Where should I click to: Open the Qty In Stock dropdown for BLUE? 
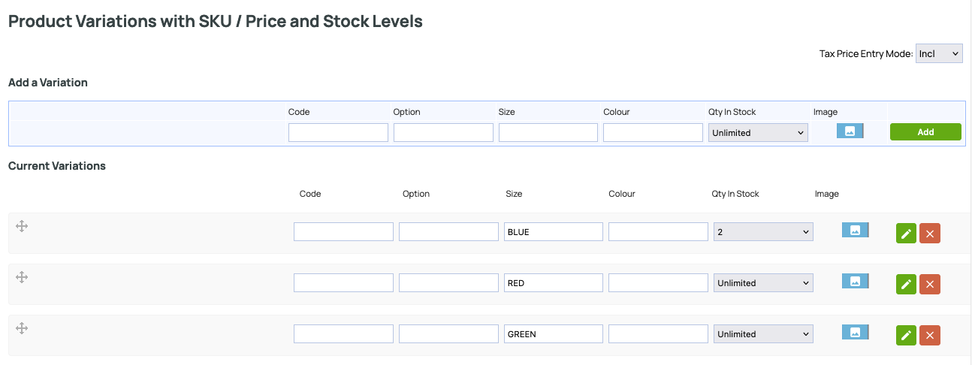[x=763, y=232]
